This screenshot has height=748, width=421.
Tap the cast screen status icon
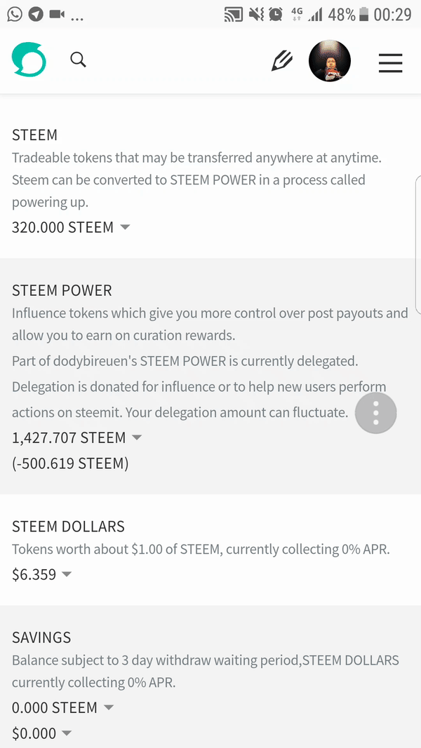click(234, 15)
